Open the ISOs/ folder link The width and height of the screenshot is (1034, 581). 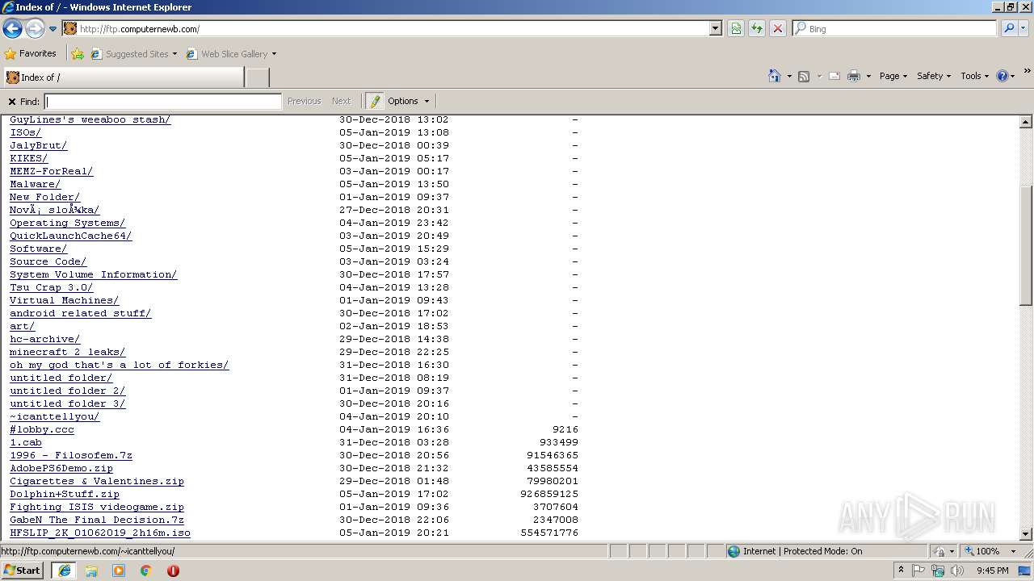[x=25, y=132]
